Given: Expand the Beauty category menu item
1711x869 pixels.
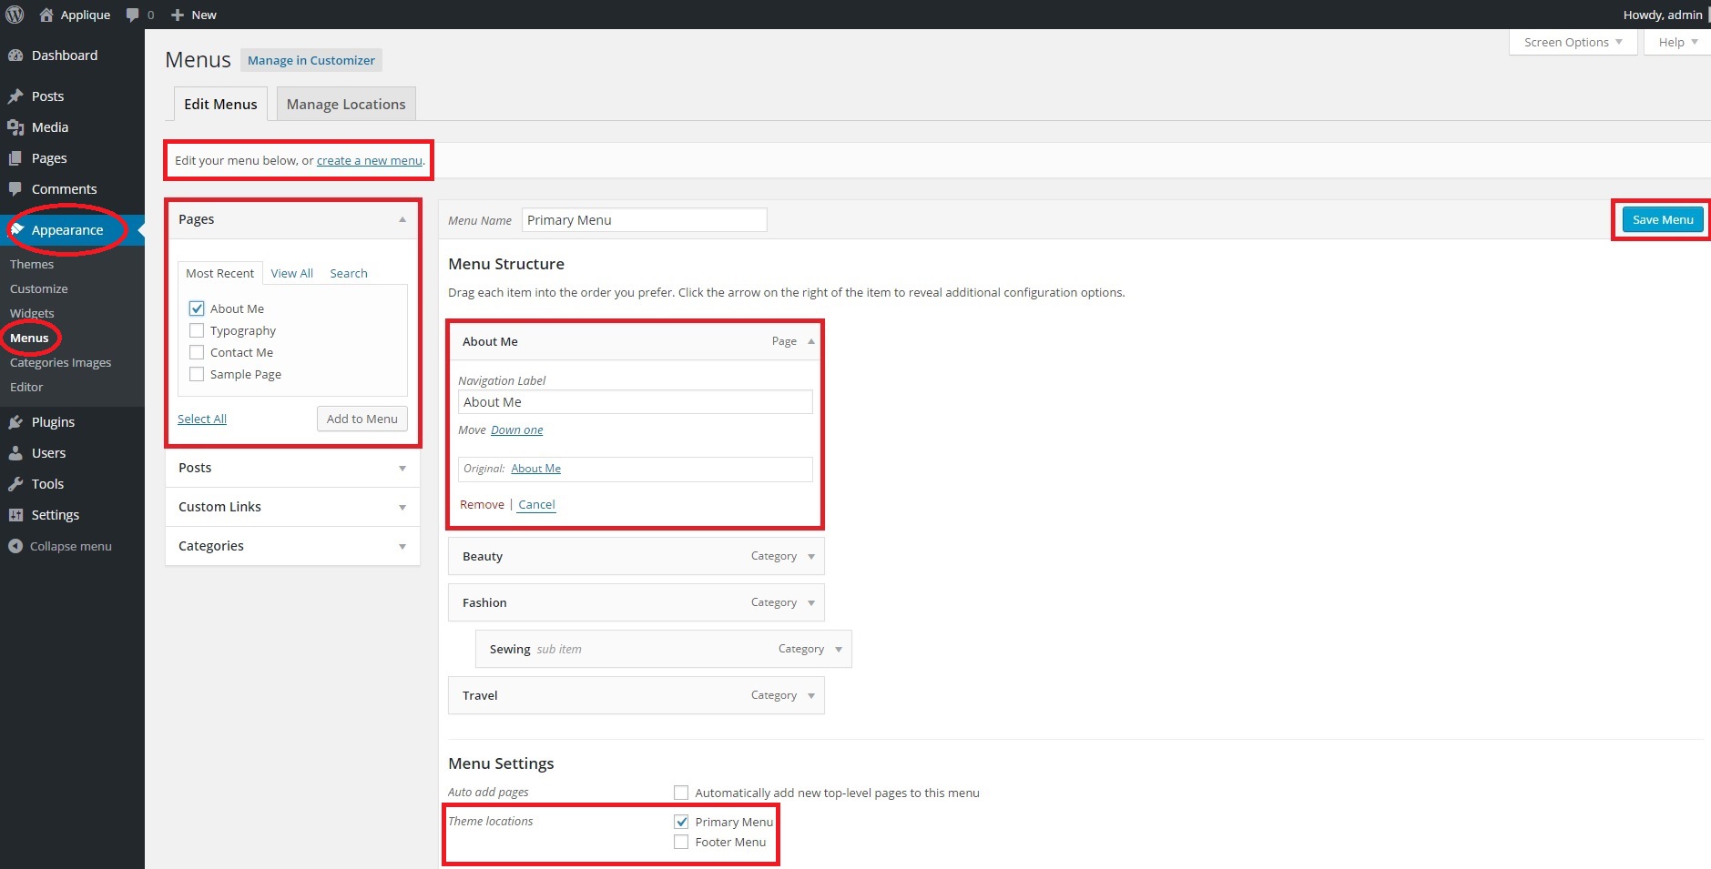Looking at the screenshot, I should (x=810, y=556).
